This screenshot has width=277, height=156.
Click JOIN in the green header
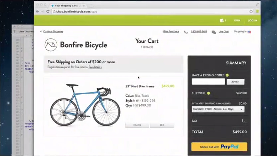coord(237,20)
